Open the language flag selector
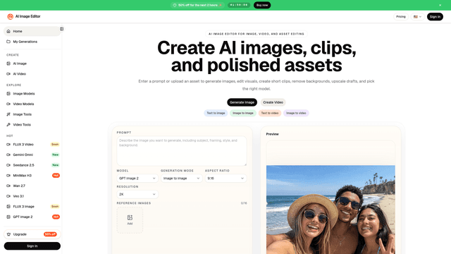 click(x=417, y=17)
